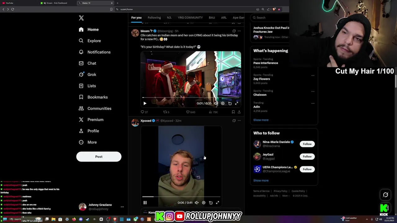Enter fullscreen on bloom video
Image resolution: width=397 pixels, height=223 pixels.
237,103
